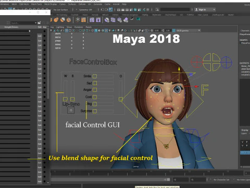Click the Shape Editor scroll-down arrow
Viewport: 250px width, 188px height.
[x=48, y=183]
